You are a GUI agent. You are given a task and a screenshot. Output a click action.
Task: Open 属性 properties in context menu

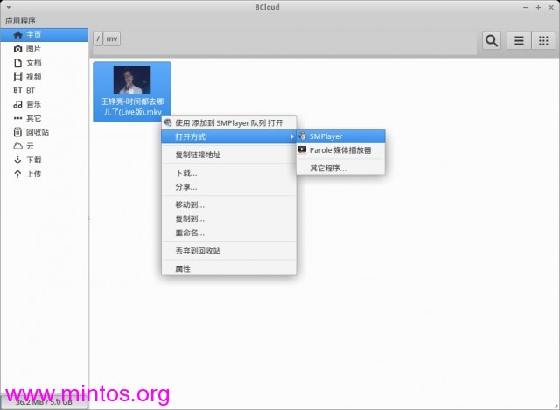coord(229,268)
